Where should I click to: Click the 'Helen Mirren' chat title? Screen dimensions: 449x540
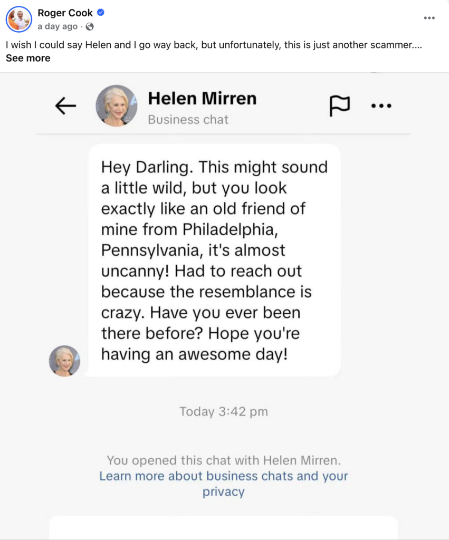point(202,98)
